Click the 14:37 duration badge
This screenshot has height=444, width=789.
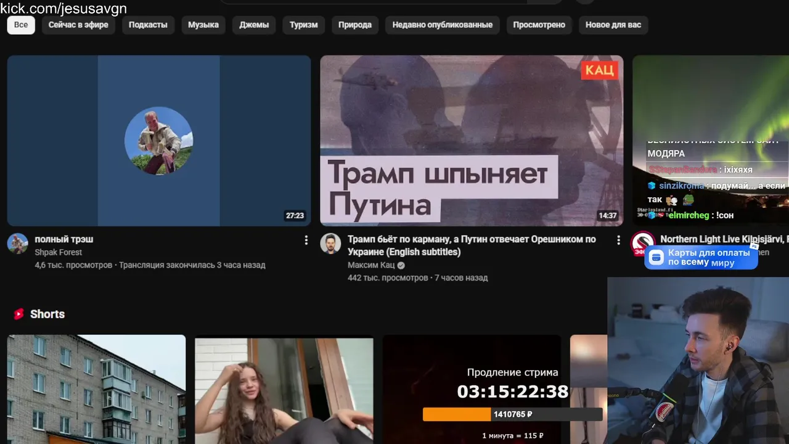coord(607,216)
